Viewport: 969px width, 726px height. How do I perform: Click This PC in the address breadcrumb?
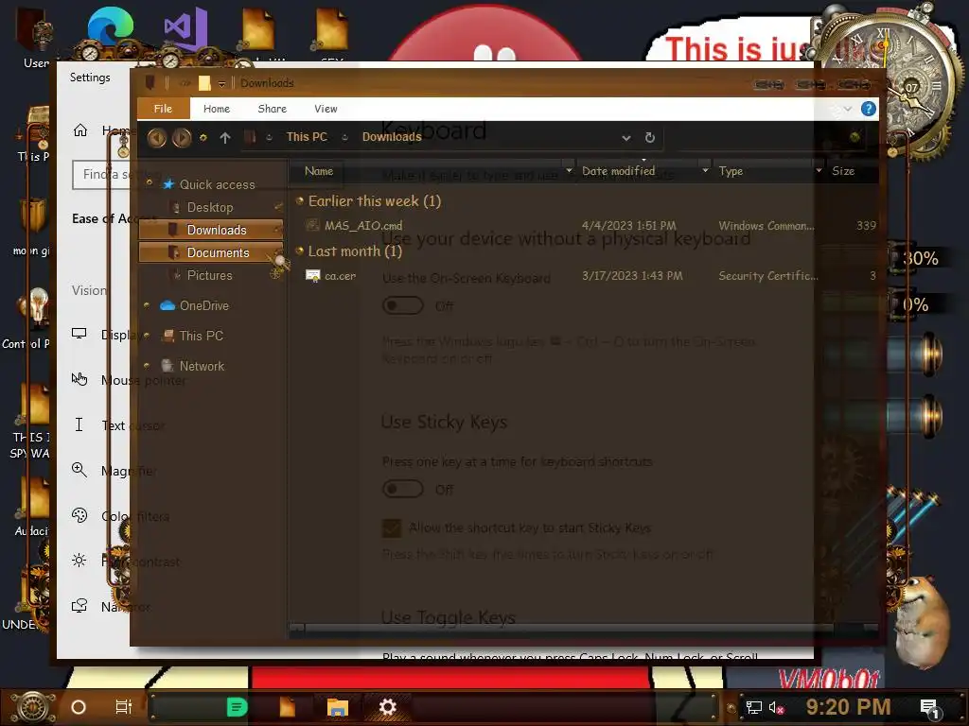(307, 137)
